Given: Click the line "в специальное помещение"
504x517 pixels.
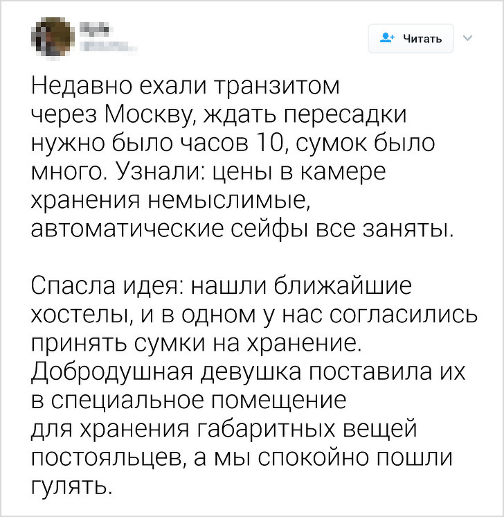Looking at the screenshot, I should click(x=188, y=400).
